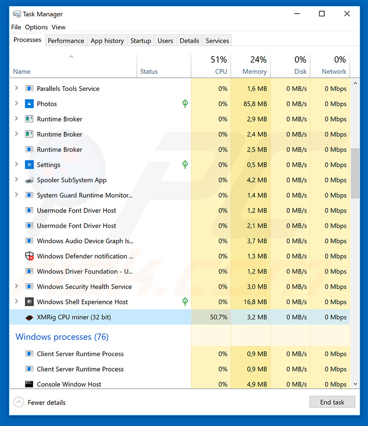Click the Windows Shell Experience Host icon
368x426 pixels.
pos(29,302)
